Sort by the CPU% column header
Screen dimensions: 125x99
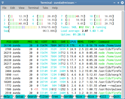point(73,42)
